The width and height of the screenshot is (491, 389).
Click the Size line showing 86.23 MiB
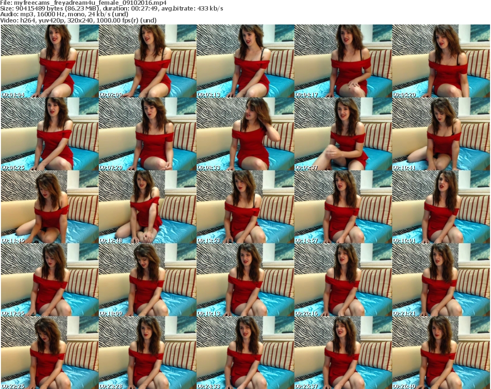(x=111, y=9)
